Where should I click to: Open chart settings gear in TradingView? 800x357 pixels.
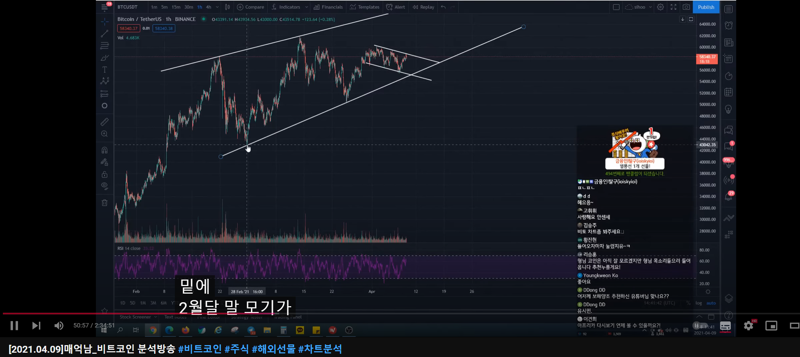click(x=660, y=7)
